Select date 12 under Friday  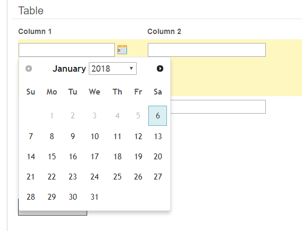(138, 136)
